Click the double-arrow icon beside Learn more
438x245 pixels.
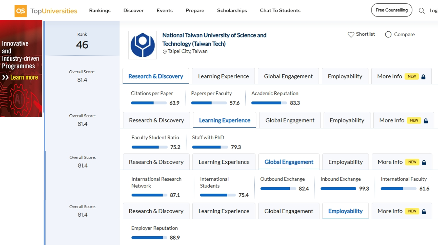pos(5,77)
